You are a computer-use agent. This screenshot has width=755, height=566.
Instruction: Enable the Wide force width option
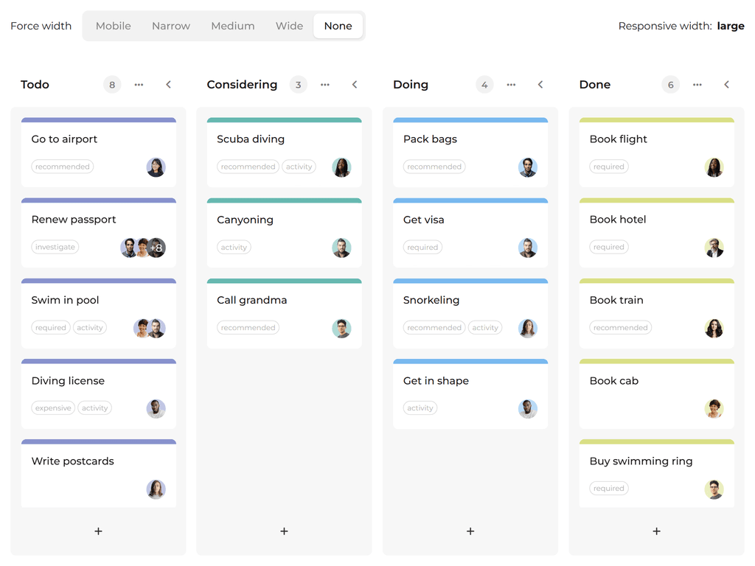[288, 25]
